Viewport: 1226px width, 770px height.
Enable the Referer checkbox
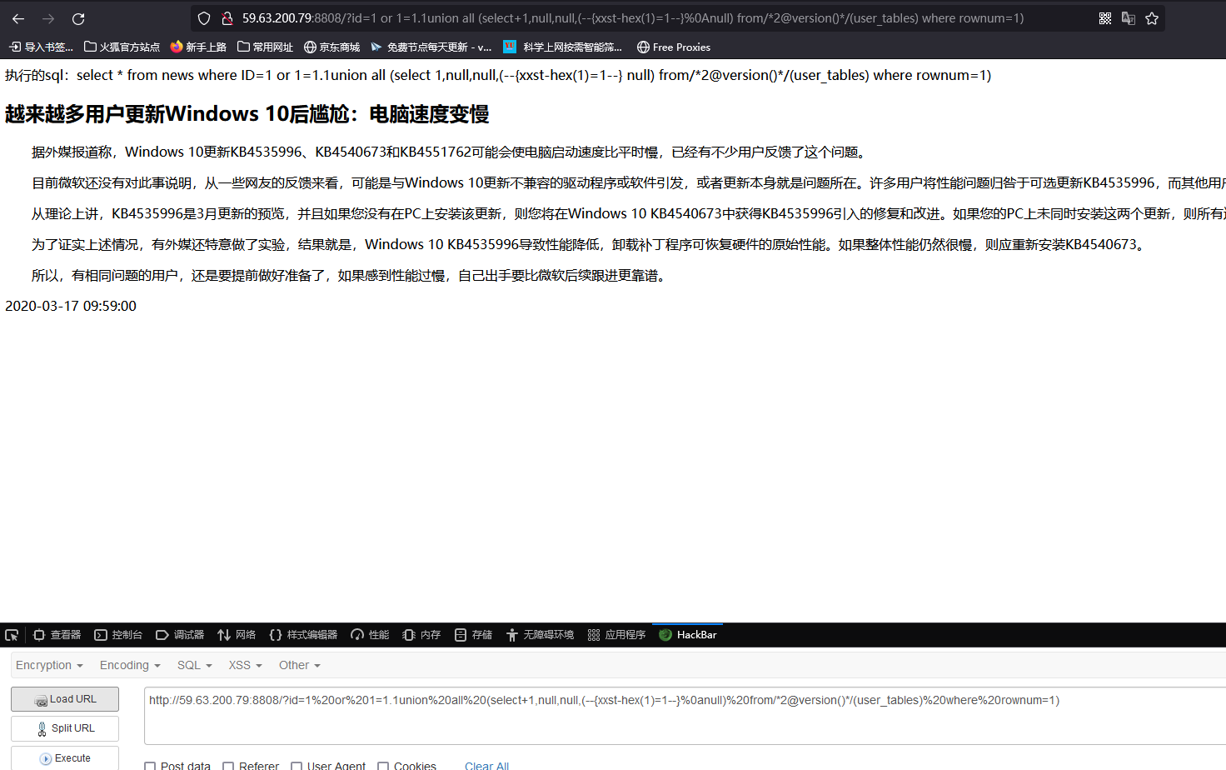228,766
